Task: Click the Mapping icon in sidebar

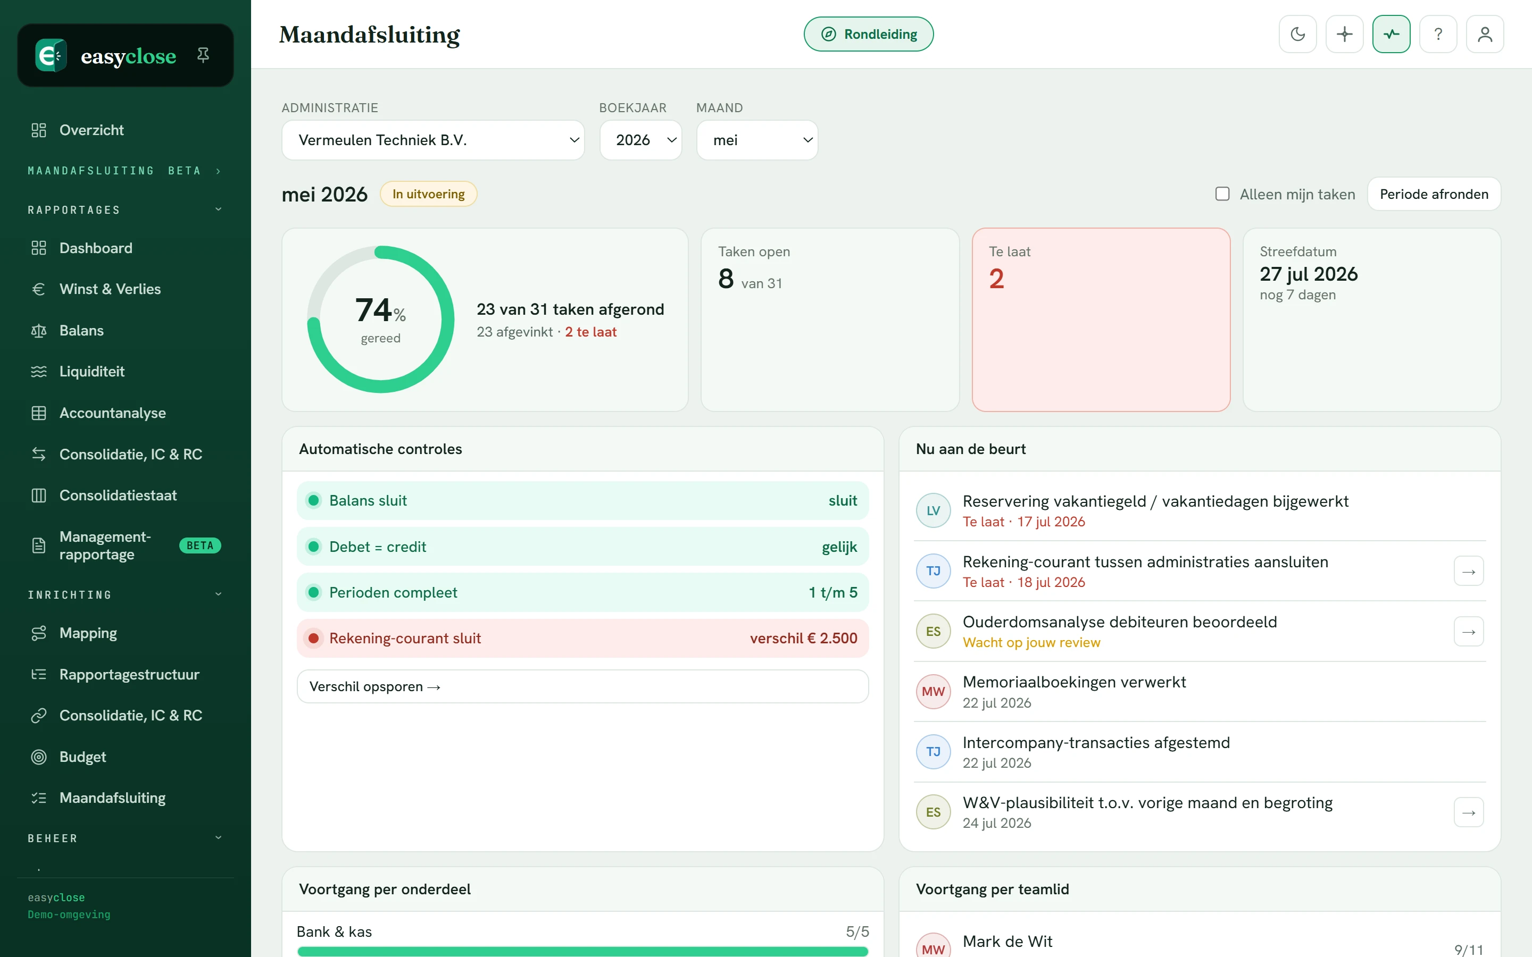Action: tap(39, 634)
